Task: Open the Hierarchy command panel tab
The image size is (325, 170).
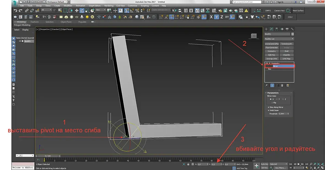Action: click(x=277, y=29)
